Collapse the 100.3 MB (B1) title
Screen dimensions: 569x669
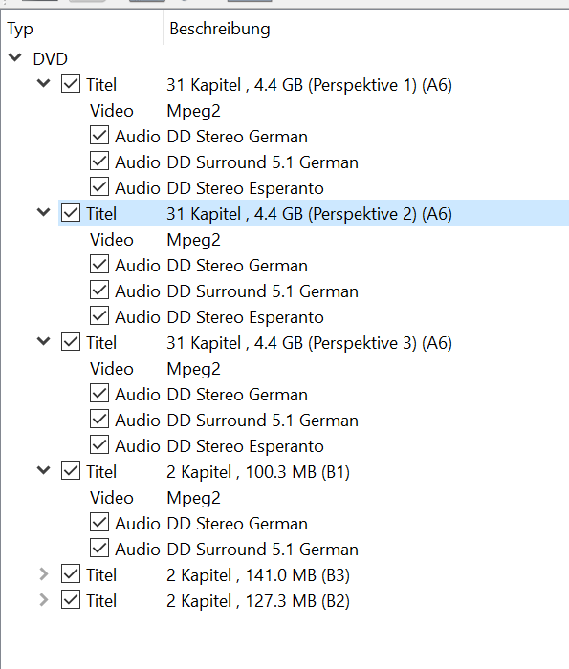point(44,470)
